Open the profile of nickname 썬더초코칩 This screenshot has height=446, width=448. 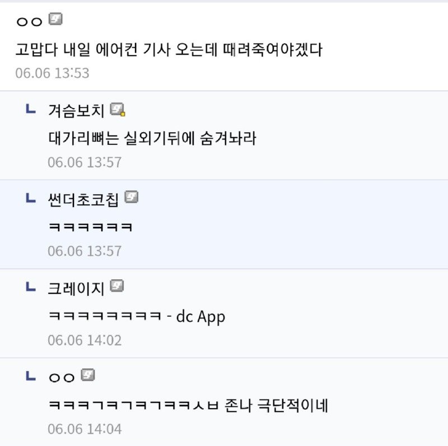coord(83,200)
